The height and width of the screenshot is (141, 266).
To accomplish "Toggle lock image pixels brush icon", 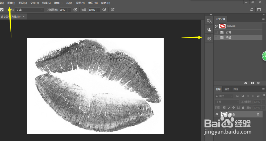I will pyautogui.click(x=229, y=107).
